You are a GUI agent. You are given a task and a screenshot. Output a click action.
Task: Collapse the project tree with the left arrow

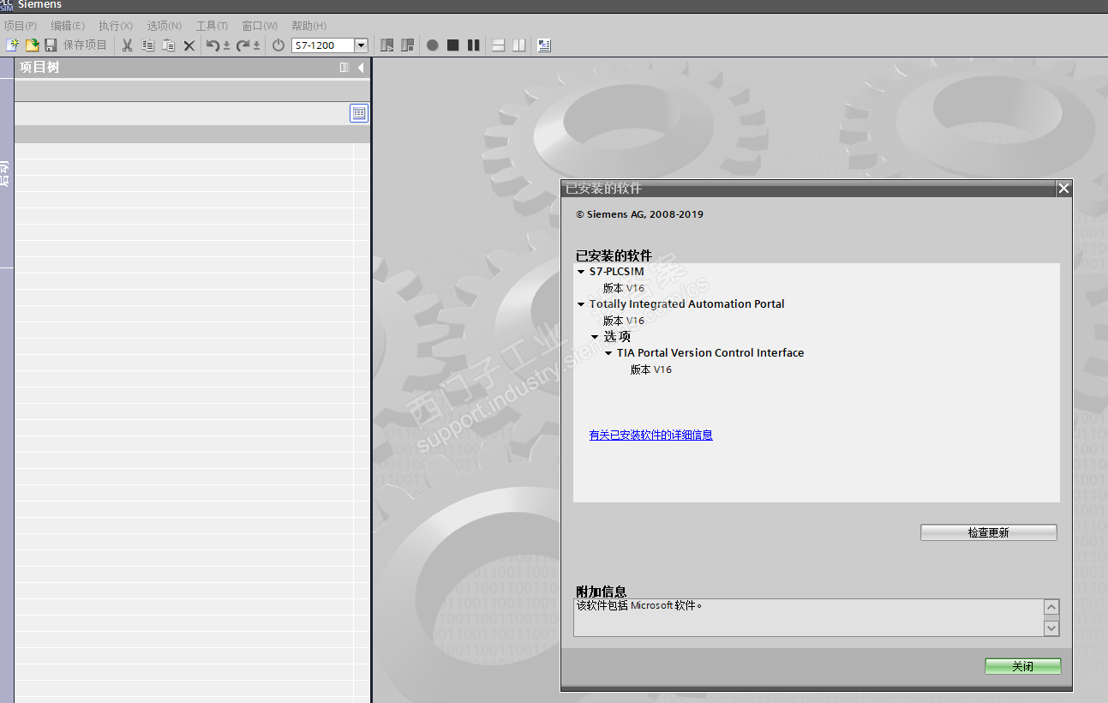[361, 68]
